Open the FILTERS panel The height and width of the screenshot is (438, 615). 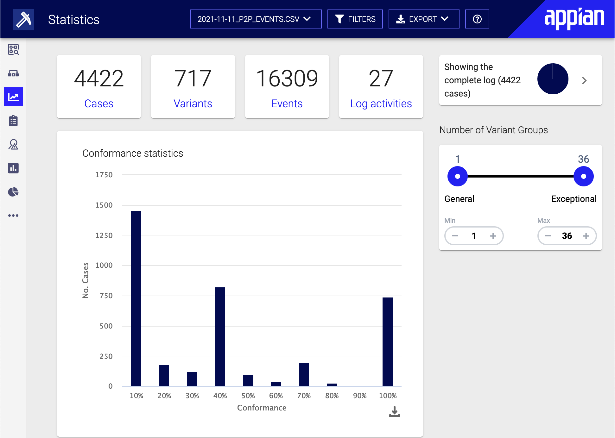(x=355, y=19)
